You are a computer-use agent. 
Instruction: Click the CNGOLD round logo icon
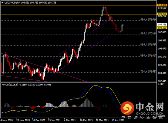(x=127, y=108)
